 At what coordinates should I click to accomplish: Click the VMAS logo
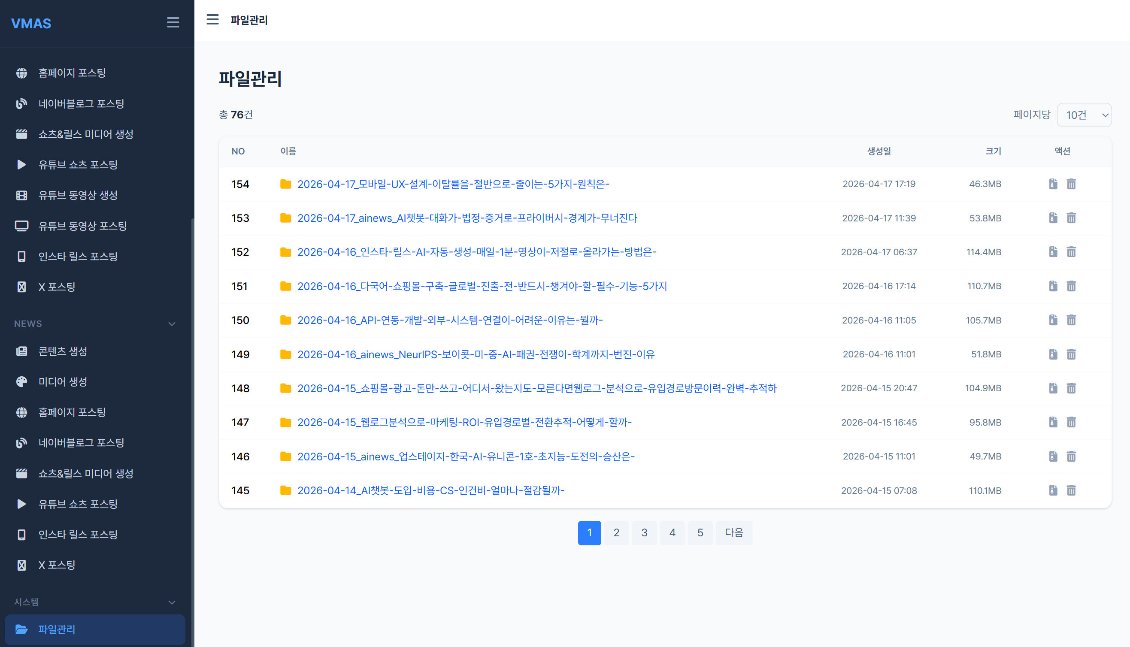[31, 24]
